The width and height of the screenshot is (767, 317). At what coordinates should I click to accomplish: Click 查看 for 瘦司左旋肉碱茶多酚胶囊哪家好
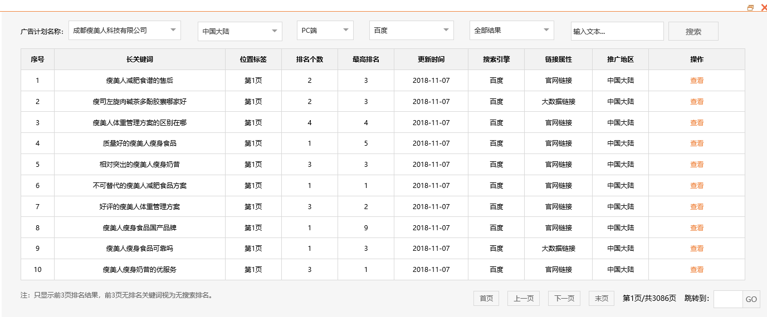(697, 101)
